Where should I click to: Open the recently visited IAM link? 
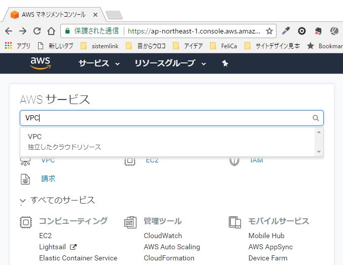pos(256,160)
